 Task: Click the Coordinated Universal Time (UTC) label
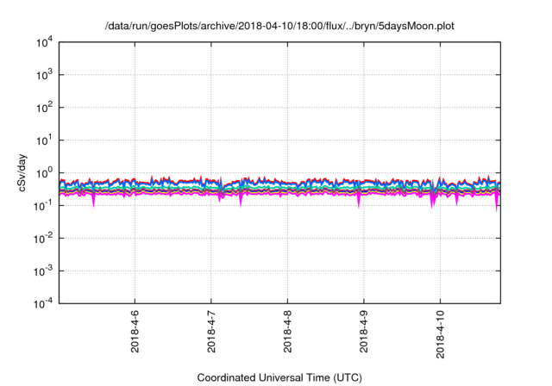[x=280, y=377]
